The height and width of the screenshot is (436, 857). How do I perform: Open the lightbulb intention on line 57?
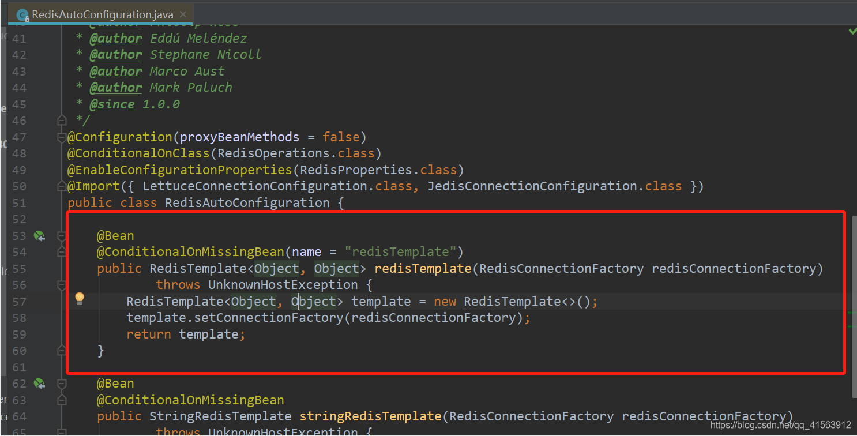click(80, 298)
